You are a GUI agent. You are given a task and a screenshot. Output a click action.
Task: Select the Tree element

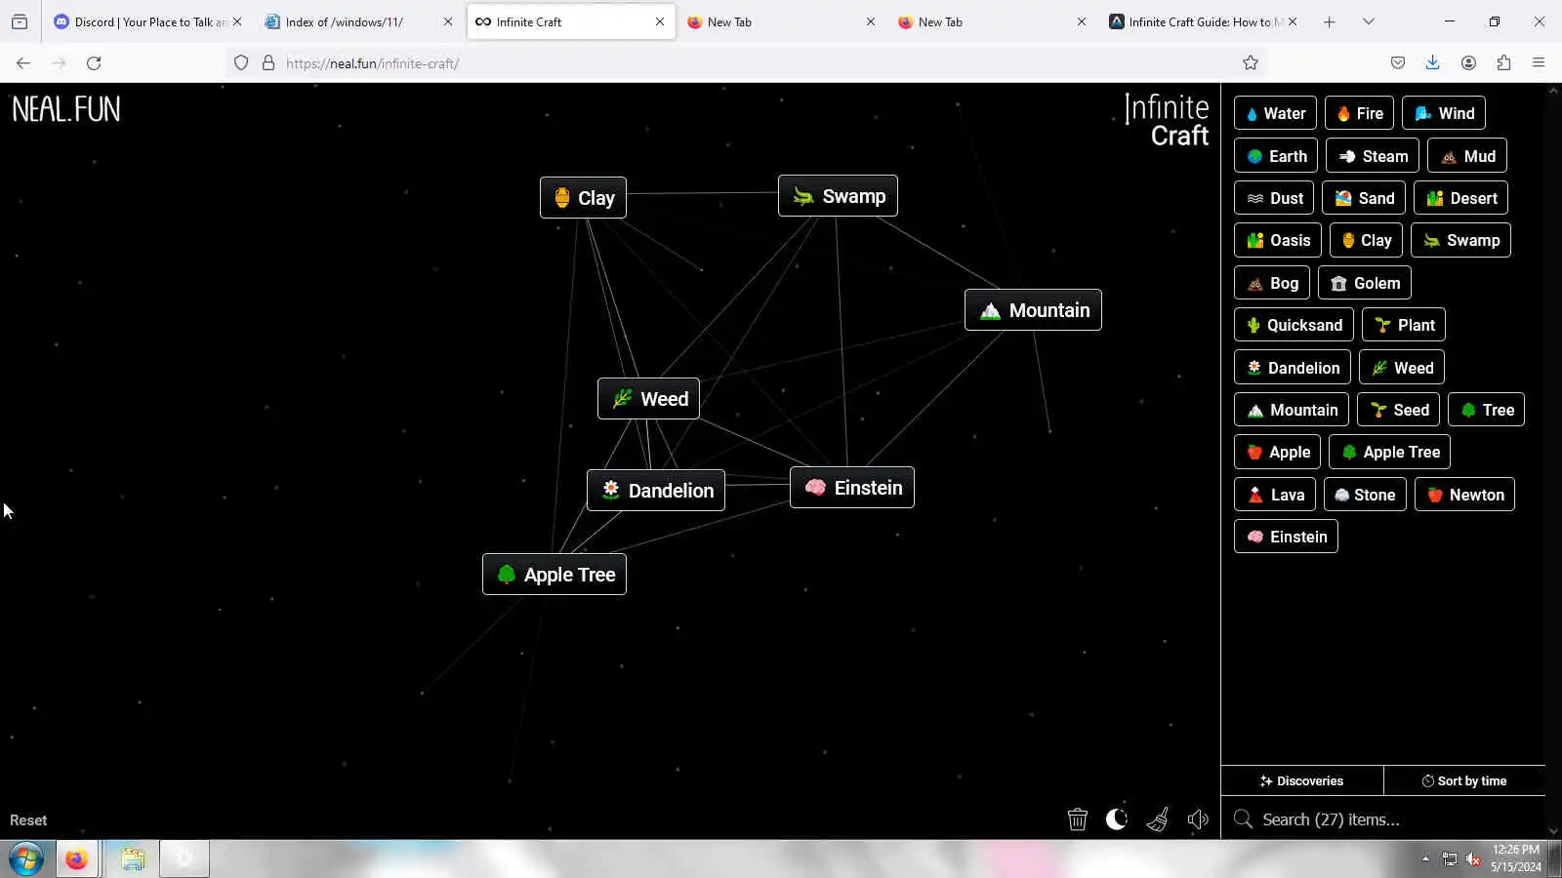[1486, 410]
